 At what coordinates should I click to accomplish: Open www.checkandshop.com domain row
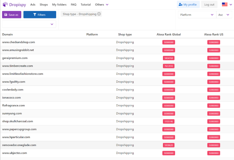[18, 42]
